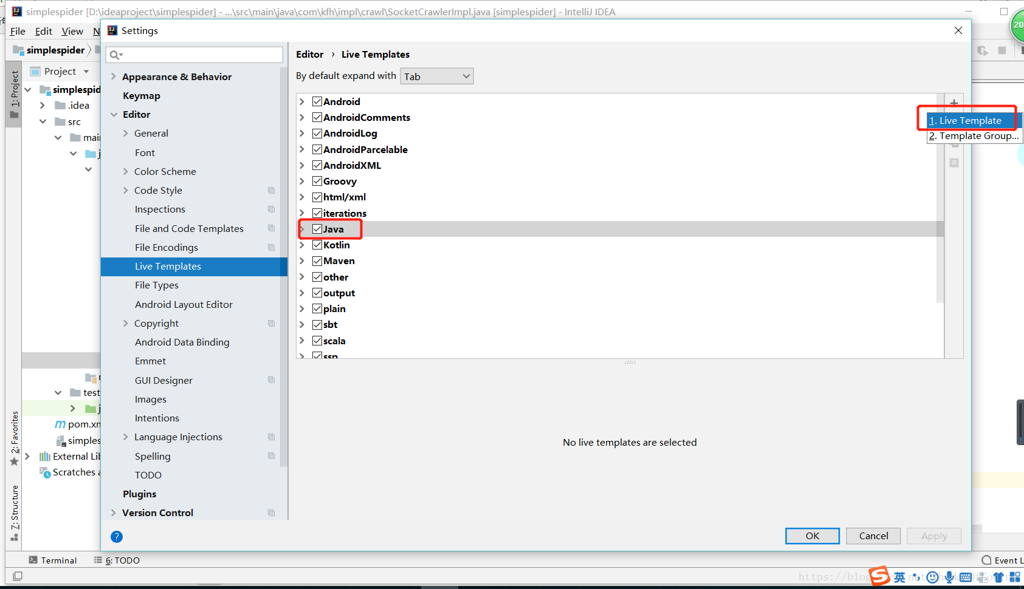Click the plus icon to add a template
The height and width of the screenshot is (589, 1024).
954,103
